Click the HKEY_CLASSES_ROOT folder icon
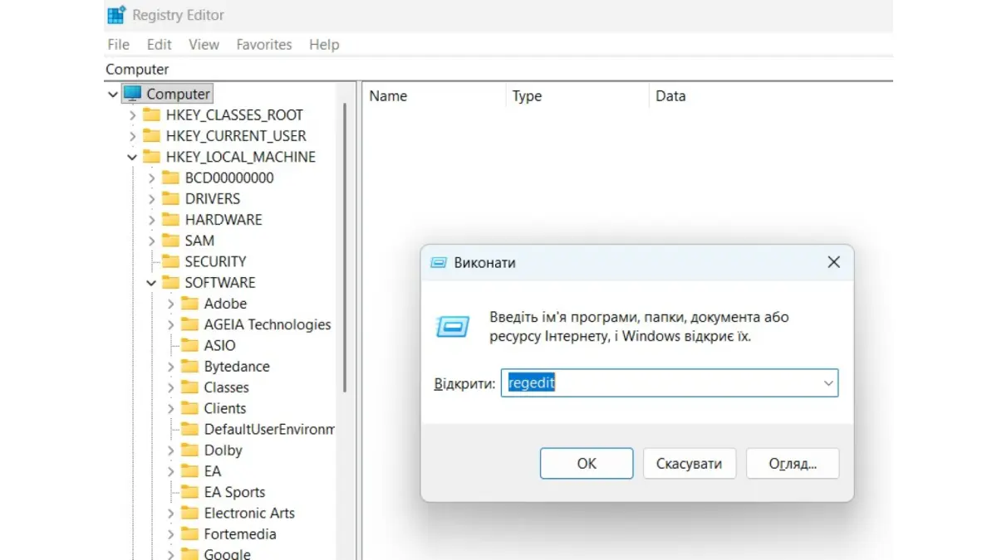Viewport: 997px width, 560px height. pos(151,114)
